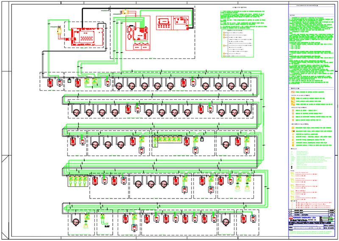Viewport: 339px width, 241px height.
Task: Select the green-bordered cable list table
Action: point(238,43)
